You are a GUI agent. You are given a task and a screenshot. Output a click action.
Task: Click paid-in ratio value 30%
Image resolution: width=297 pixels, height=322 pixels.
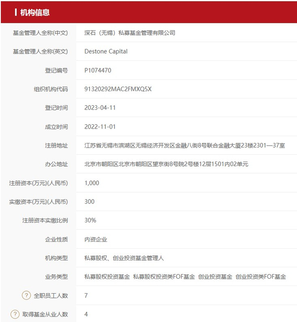90,220
